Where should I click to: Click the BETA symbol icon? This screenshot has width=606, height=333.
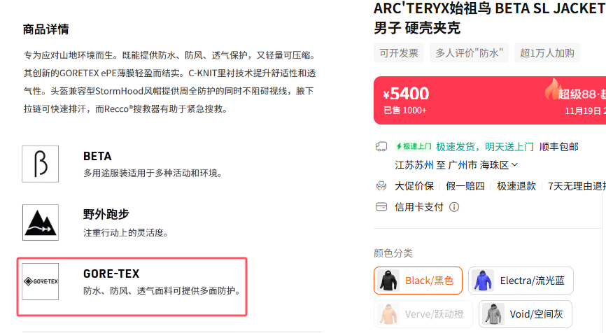click(40, 164)
